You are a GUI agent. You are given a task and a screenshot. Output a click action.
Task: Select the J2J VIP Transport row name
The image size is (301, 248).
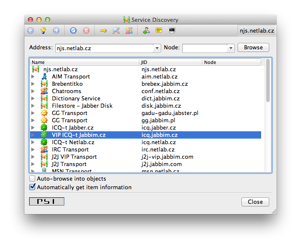pos(74,157)
